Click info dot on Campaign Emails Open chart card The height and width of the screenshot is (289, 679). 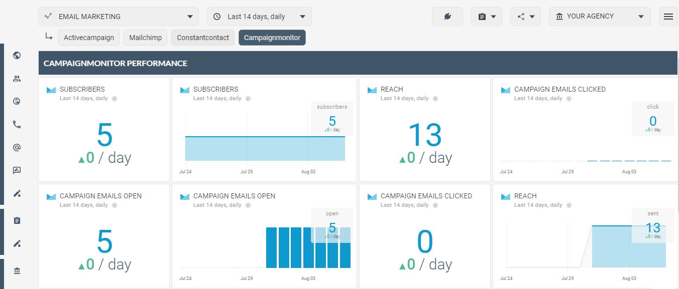248,205
